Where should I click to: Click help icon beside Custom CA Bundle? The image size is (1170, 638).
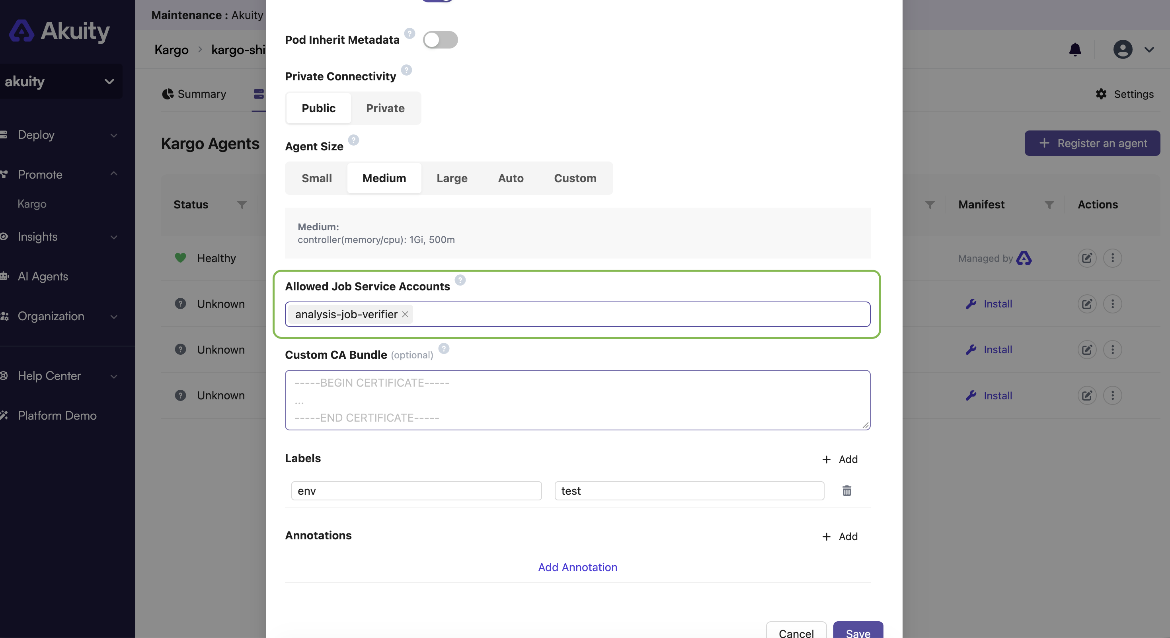pyautogui.click(x=444, y=348)
